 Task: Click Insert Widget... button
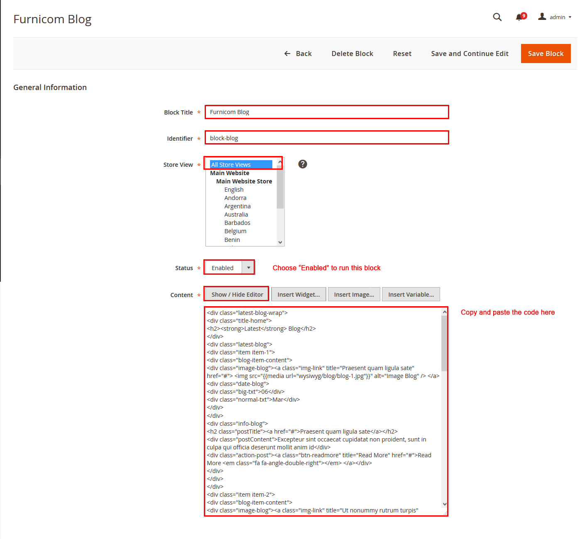pos(299,295)
